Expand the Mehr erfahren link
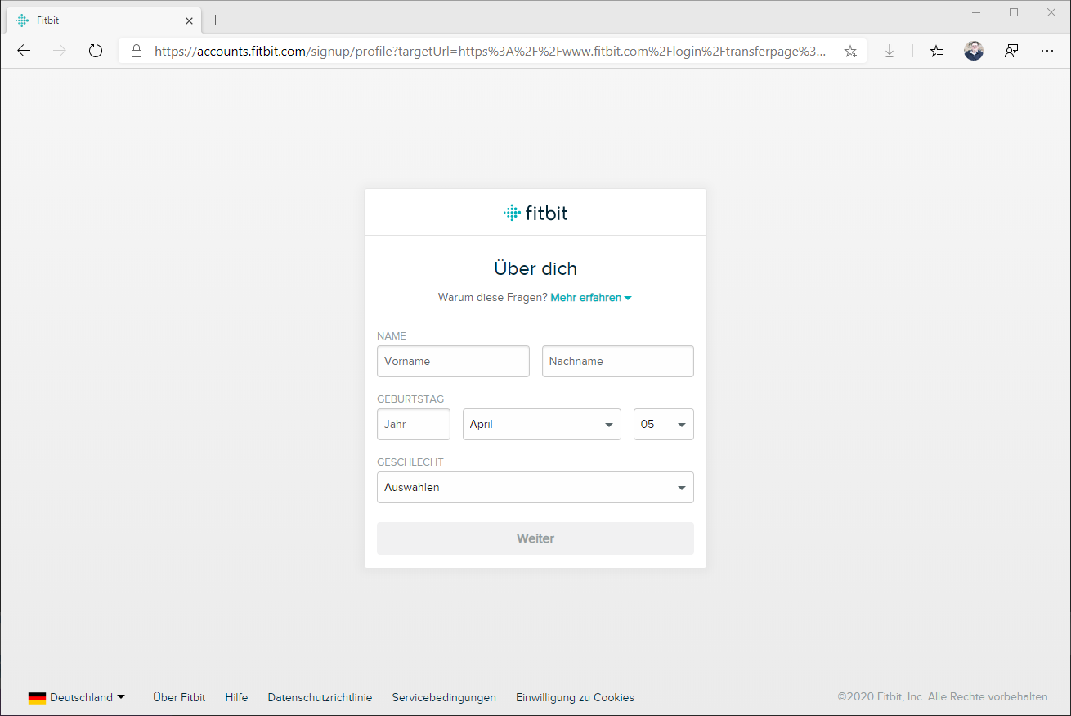Screen dimensions: 1071x716 590,298
